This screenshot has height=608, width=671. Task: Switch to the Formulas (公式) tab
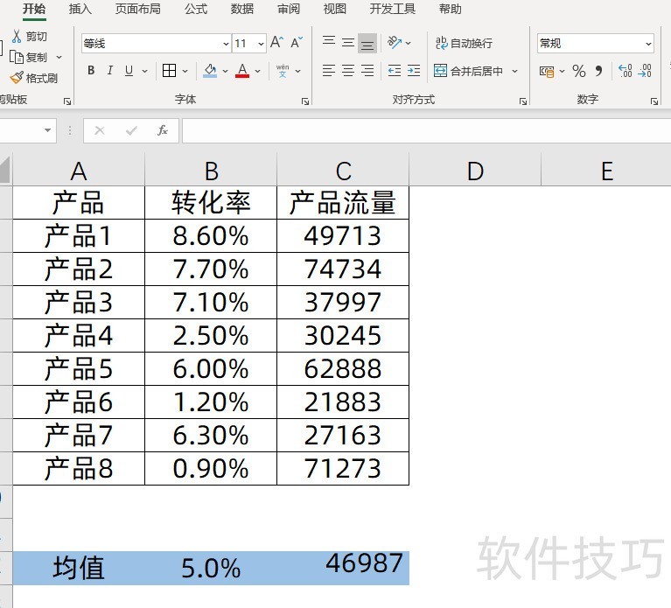(x=196, y=9)
